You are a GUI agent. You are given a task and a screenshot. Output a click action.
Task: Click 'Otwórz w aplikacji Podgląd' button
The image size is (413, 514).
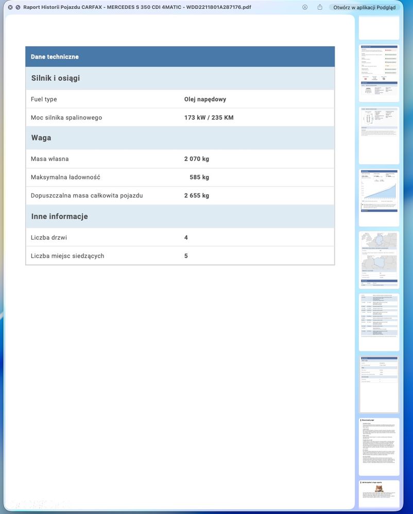click(364, 7)
